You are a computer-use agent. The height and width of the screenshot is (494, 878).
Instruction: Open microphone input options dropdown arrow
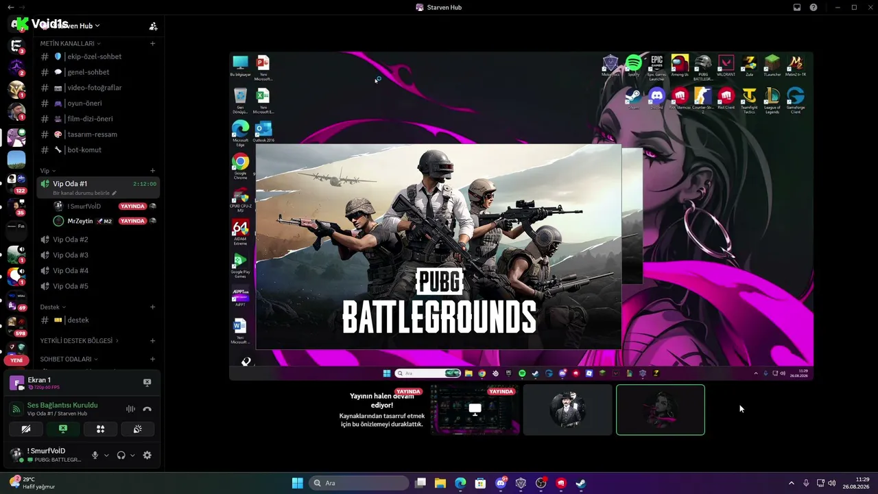[106, 455]
